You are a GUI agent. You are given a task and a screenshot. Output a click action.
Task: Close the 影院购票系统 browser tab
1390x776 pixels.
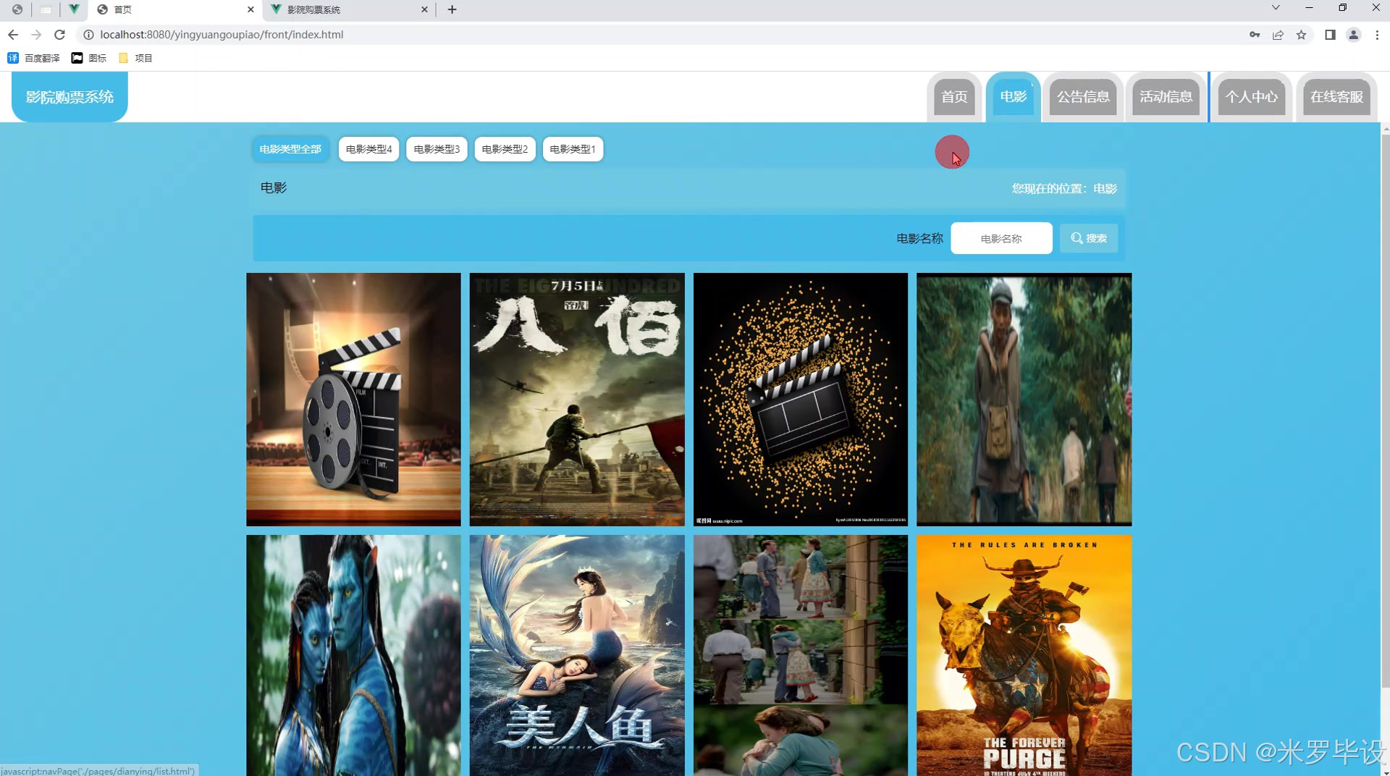tap(424, 9)
